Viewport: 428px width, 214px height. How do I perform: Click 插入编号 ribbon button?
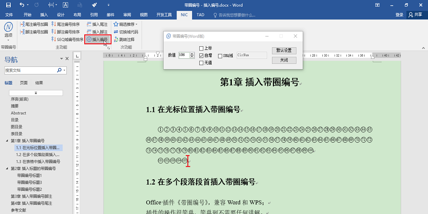97,39
